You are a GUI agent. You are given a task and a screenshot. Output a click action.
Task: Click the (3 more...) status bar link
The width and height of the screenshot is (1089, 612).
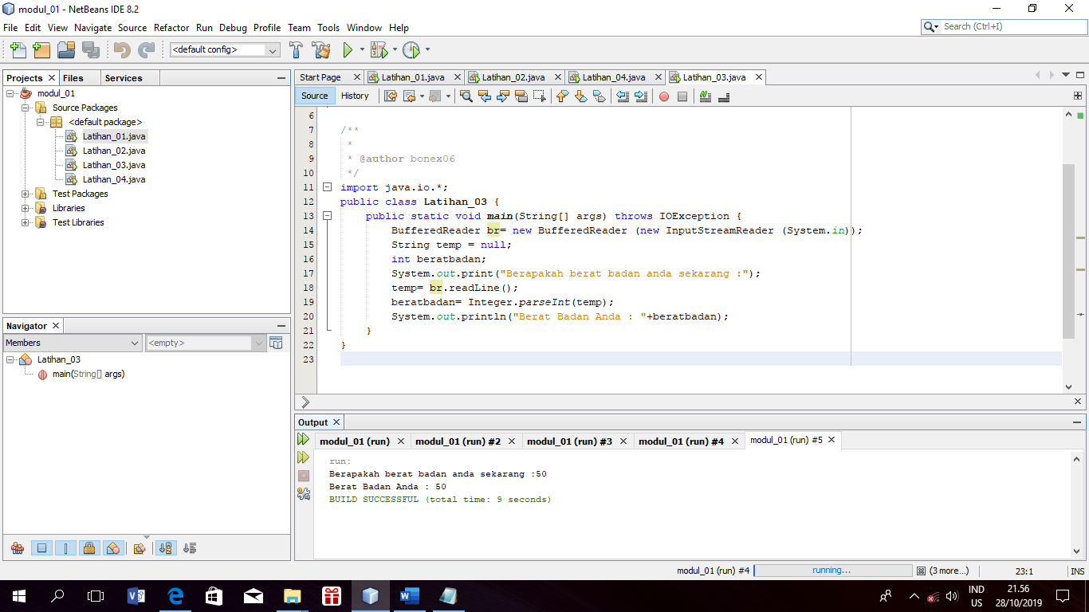pos(949,571)
